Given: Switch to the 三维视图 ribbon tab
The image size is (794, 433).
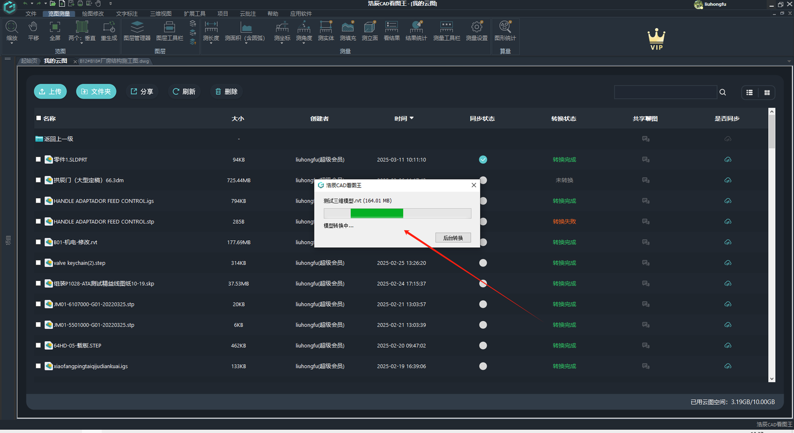Looking at the screenshot, I should (161, 14).
